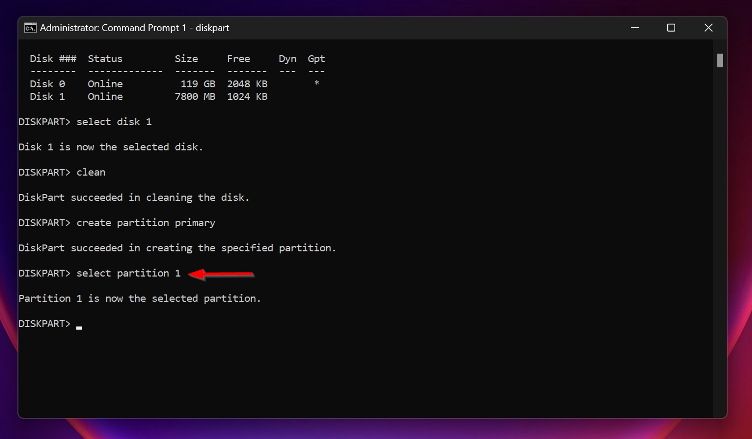Click the '119 GB' size value

198,84
